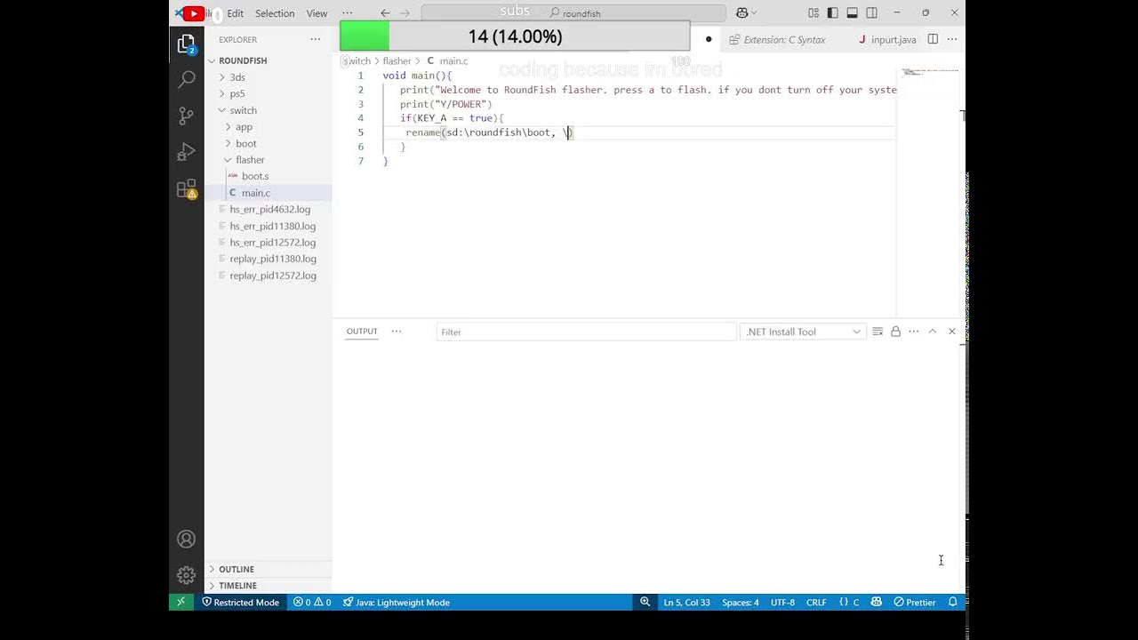Image resolution: width=1138 pixels, height=640 pixels.
Task: Close the bottom panel
Action: tap(951, 332)
